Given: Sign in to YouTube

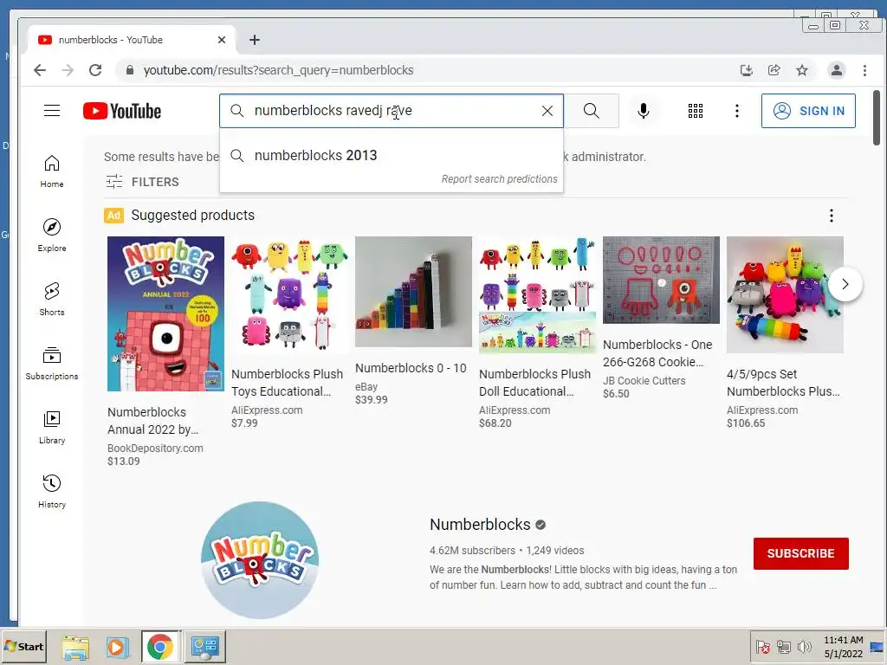Looking at the screenshot, I should coord(808,111).
